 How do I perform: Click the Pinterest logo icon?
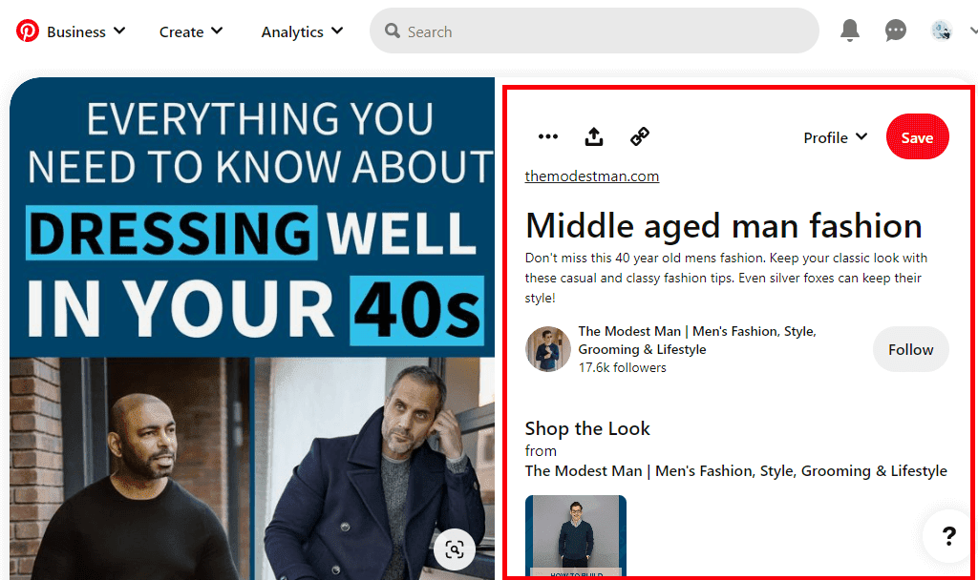(27, 31)
